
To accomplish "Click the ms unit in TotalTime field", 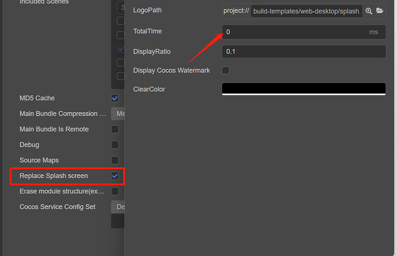I will [373, 32].
